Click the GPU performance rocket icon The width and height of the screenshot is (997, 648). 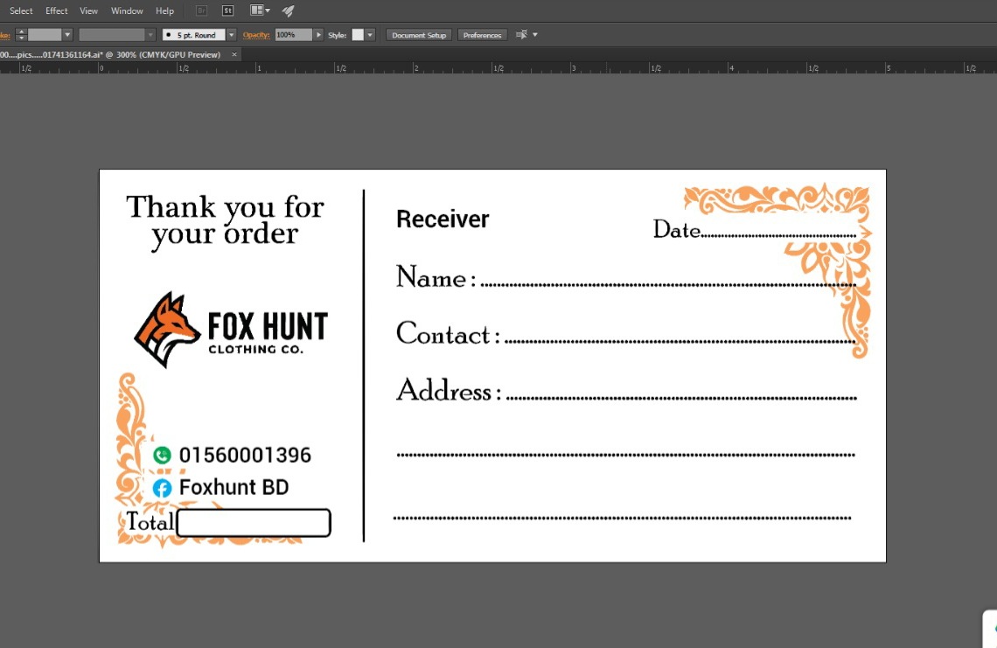(289, 10)
